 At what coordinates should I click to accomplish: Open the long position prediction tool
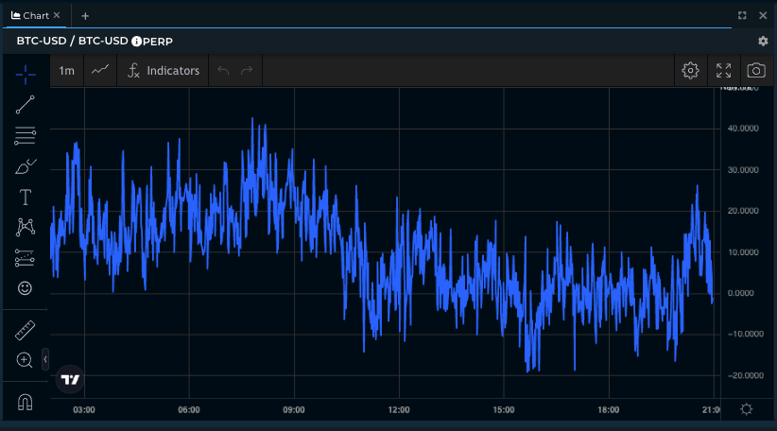tap(26, 257)
